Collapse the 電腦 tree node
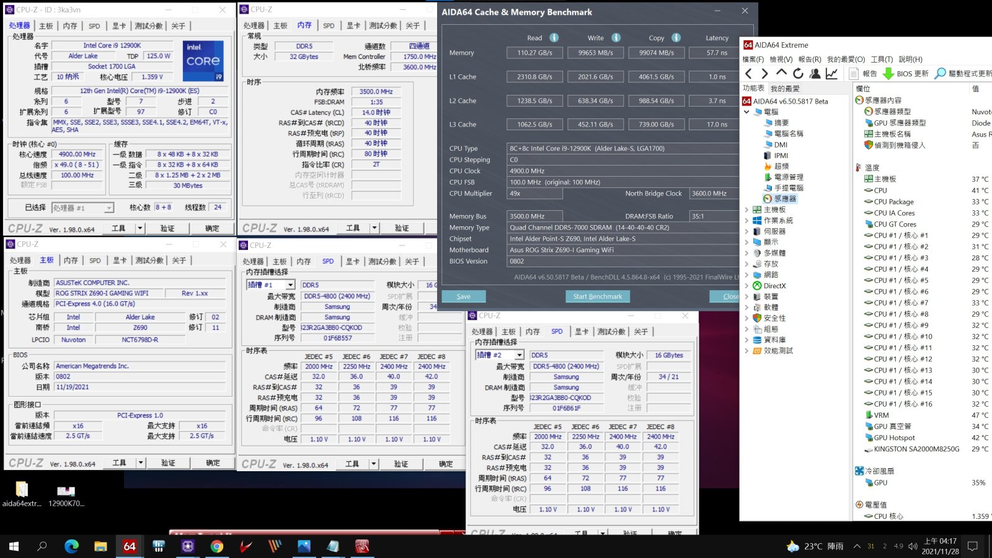 click(746, 112)
